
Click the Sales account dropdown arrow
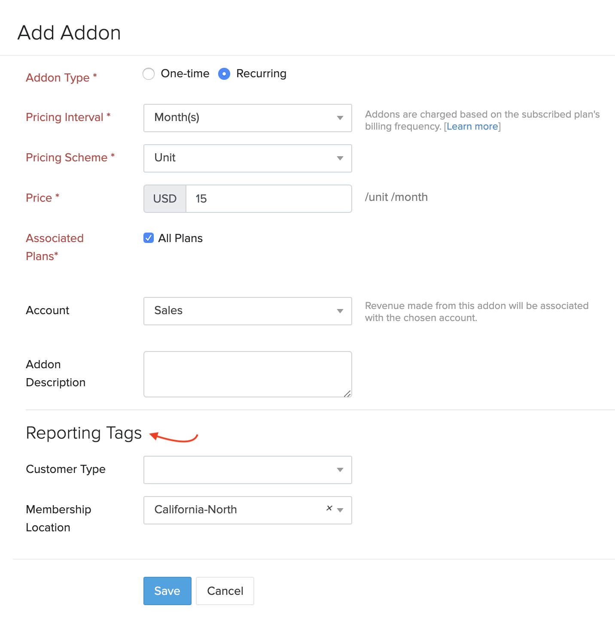(340, 311)
